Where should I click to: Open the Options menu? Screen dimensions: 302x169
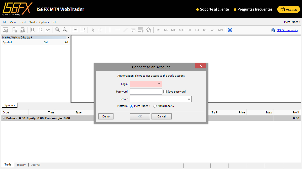44,22
